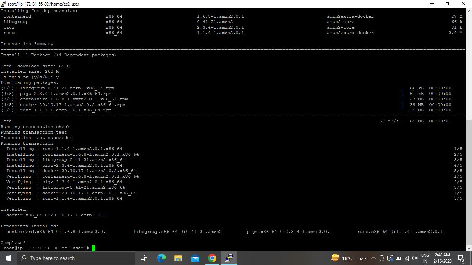Open File Explorer from the taskbar

178,258
